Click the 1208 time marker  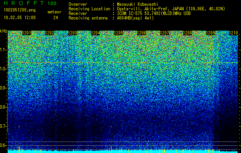[188, 33]
